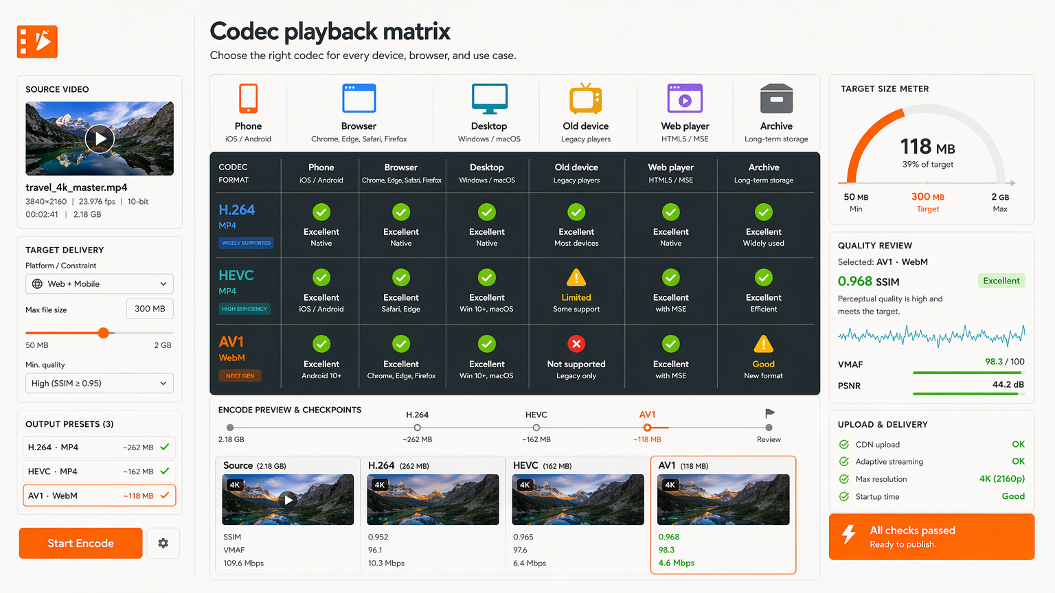The image size is (1055, 593).
Task: Play the travel_4k_master.mp4 source video
Action: coord(100,139)
